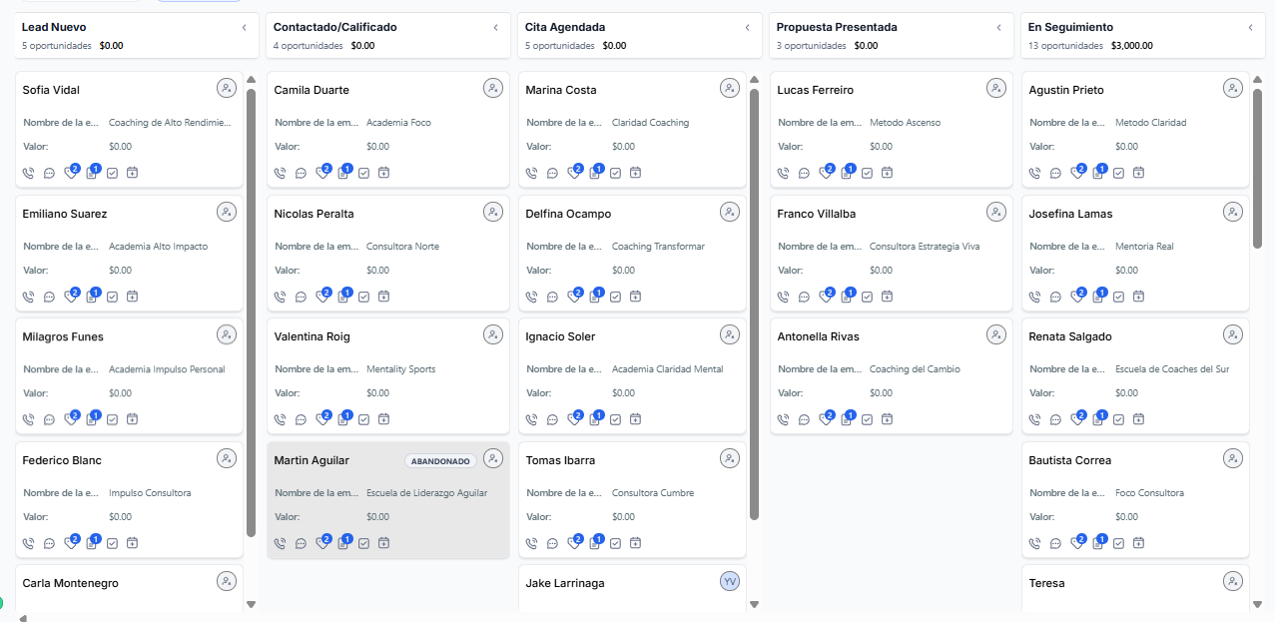Screen dimensions: 1275x622
Task: Open conversation icon on Bautista Correa's card
Action: pyautogui.click(x=1055, y=543)
